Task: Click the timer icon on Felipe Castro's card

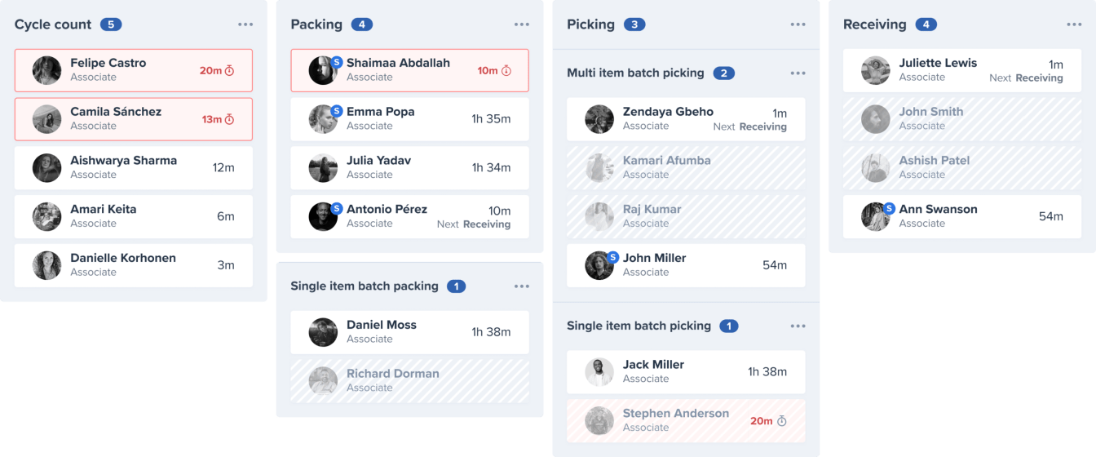Action: 229,71
